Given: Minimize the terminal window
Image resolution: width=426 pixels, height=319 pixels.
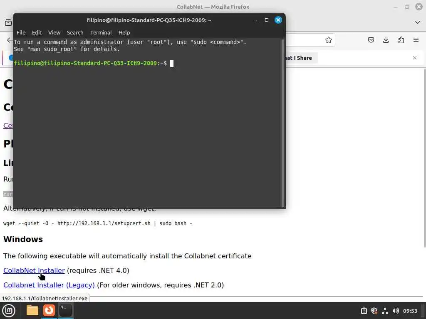Looking at the screenshot, I should (x=255, y=20).
